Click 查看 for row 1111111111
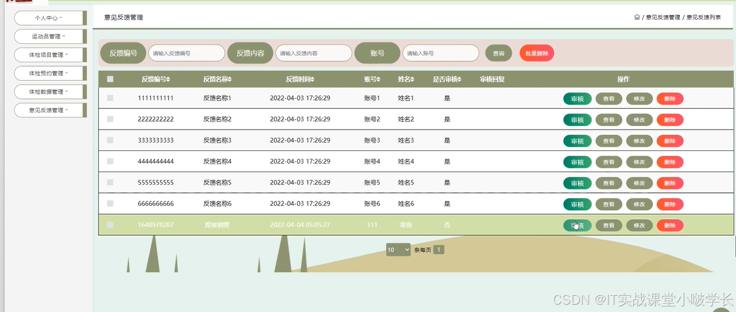736x312 pixels. [608, 99]
